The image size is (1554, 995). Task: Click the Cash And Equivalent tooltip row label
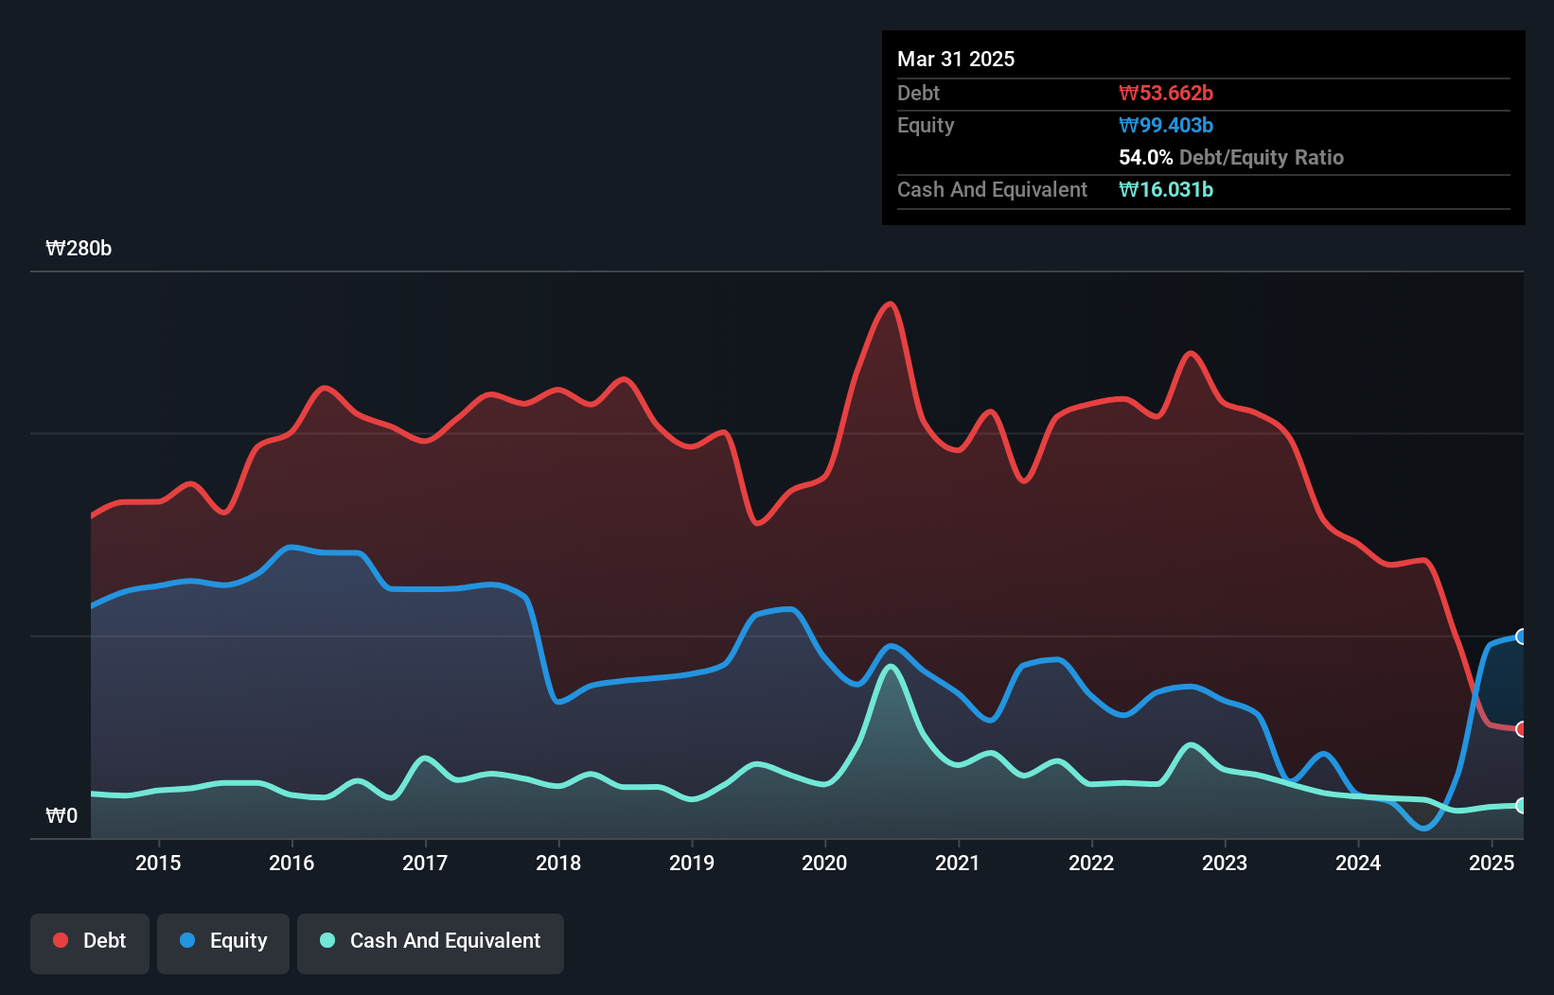[x=992, y=190]
